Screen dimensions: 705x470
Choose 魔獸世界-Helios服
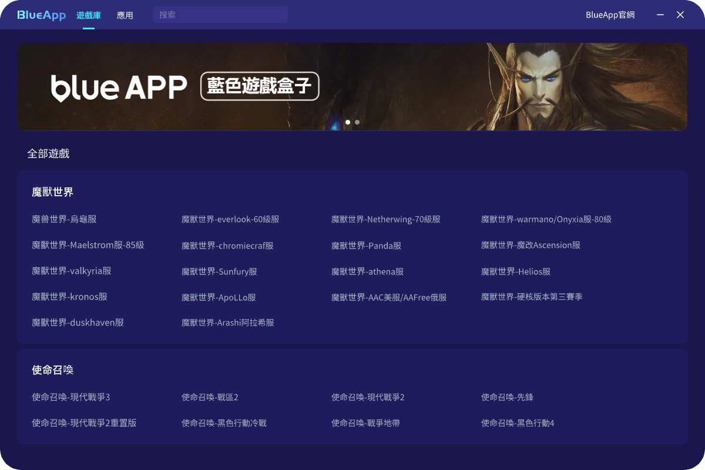pos(516,271)
